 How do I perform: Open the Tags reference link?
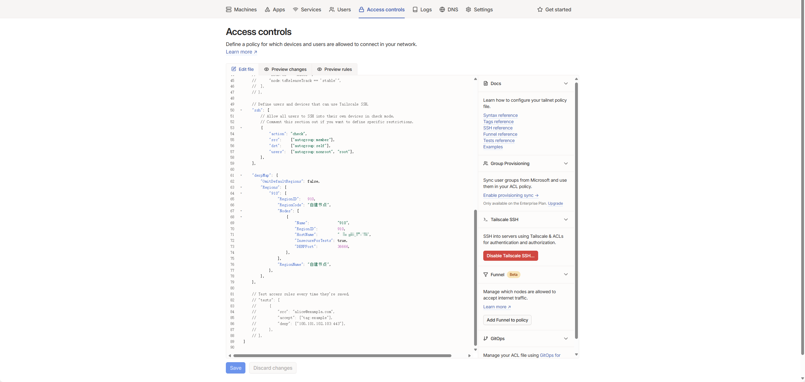(x=498, y=122)
